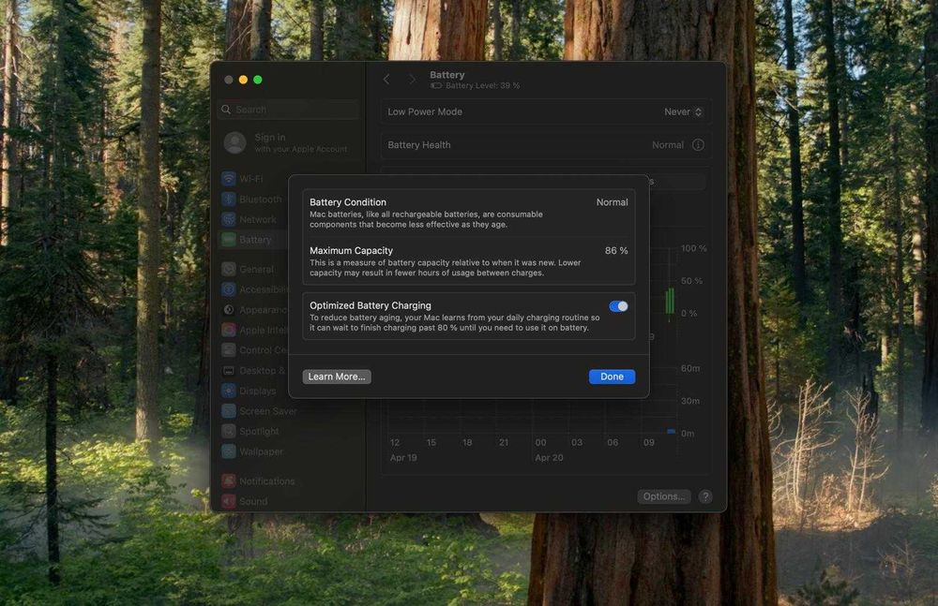Open the Low Power Mode dropdown
This screenshot has height=606, width=938.
click(x=683, y=111)
